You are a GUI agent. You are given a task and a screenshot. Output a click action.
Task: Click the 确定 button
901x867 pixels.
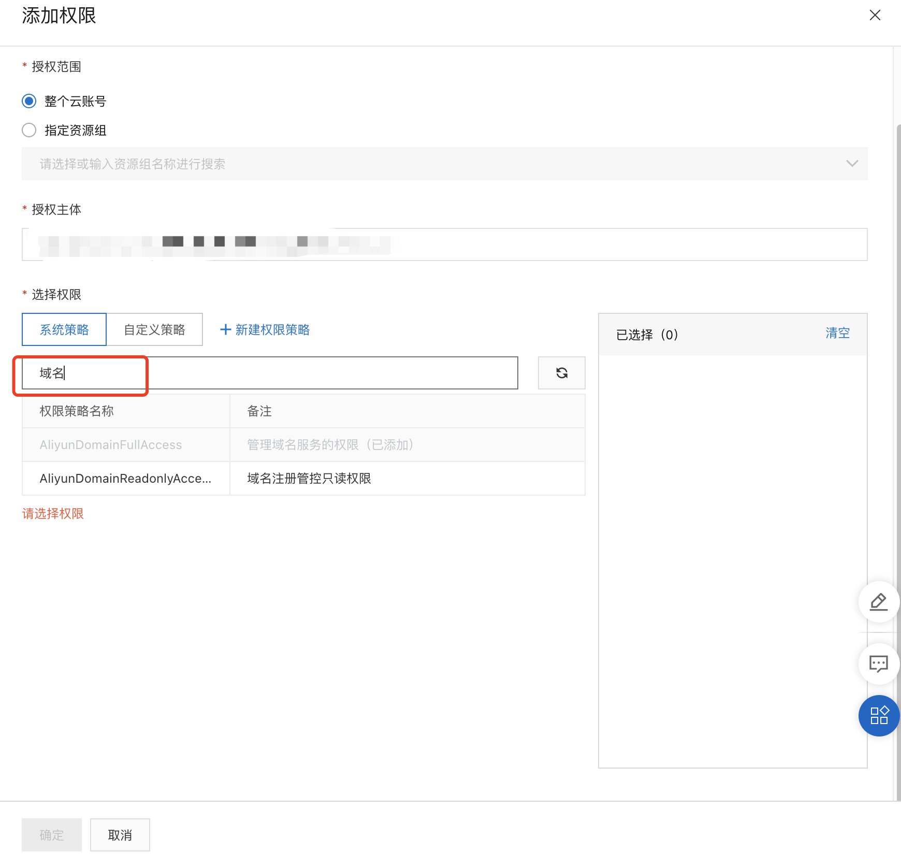click(51, 834)
